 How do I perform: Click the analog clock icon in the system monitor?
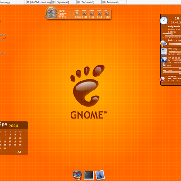pos(164,20)
